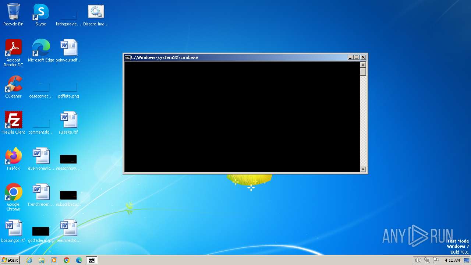Launch Google Chrome desktop shortcut
Screen dimensions: 471x265
(13, 198)
